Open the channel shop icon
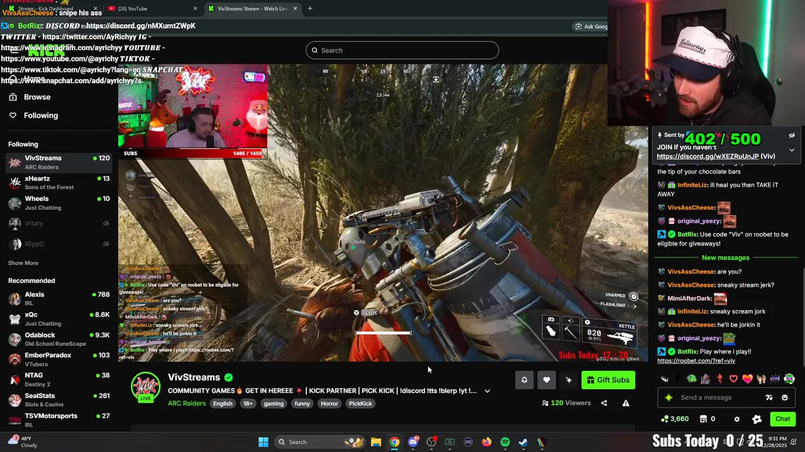The width and height of the screenshot is (805, 452). 704,419
